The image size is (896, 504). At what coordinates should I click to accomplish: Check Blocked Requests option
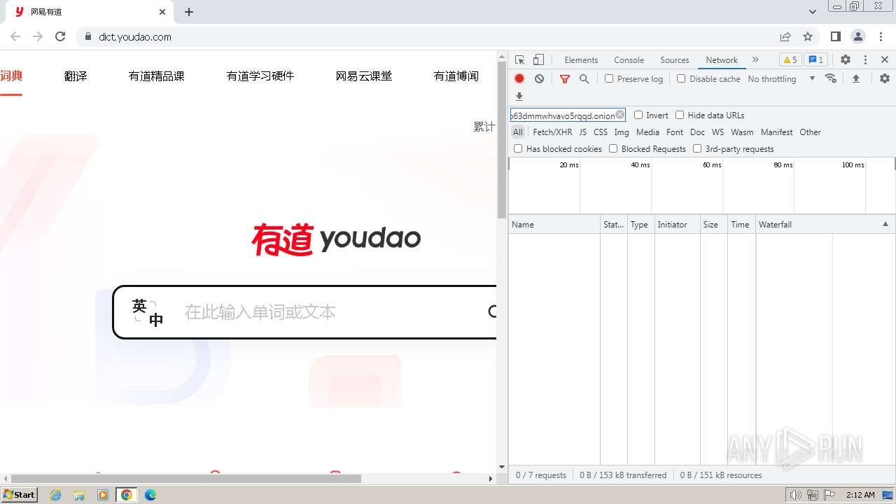613,148
